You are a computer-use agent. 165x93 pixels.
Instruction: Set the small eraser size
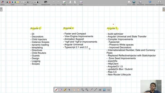point(32,2)
